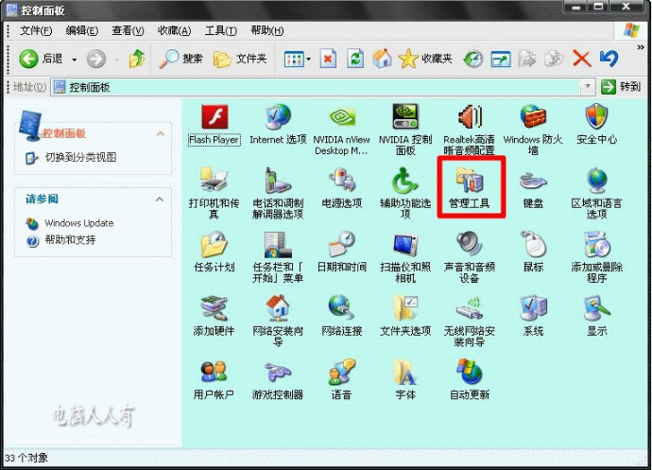Open 网络安装向导 icon
The height and width of the screenshot is (470, 652).
[278, 321]
